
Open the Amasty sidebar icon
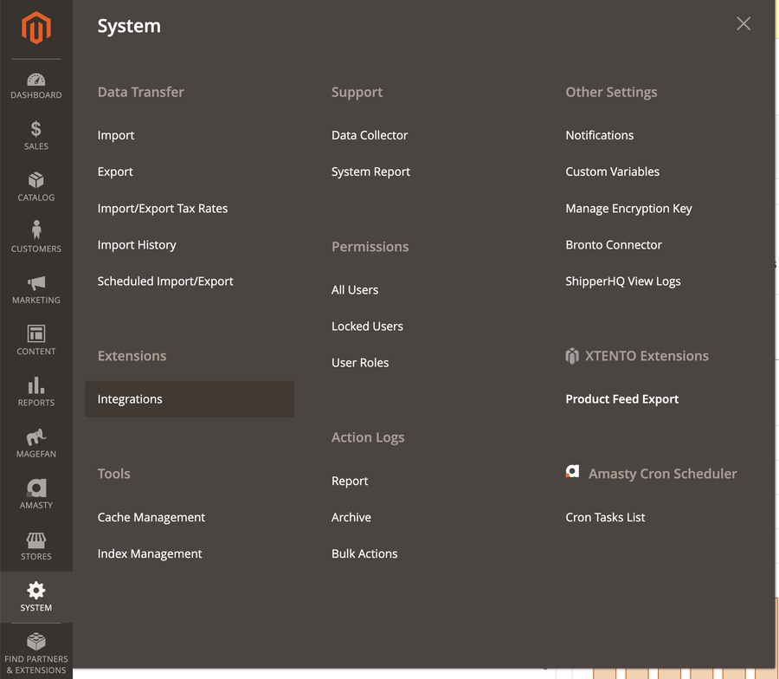click(36, 488)
